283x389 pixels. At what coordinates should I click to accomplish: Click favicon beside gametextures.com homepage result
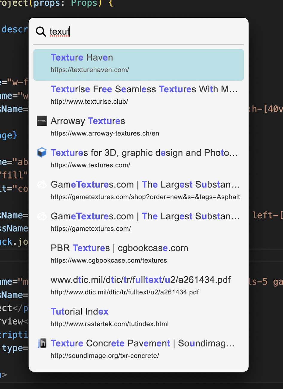pyautogui.click(x=42, y=216)
